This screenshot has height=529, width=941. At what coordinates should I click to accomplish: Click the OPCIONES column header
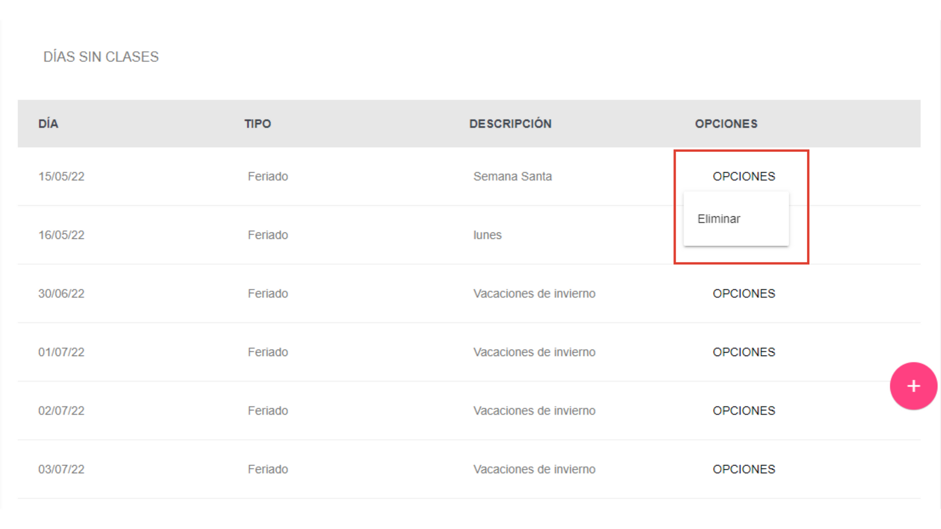point(726,124)
